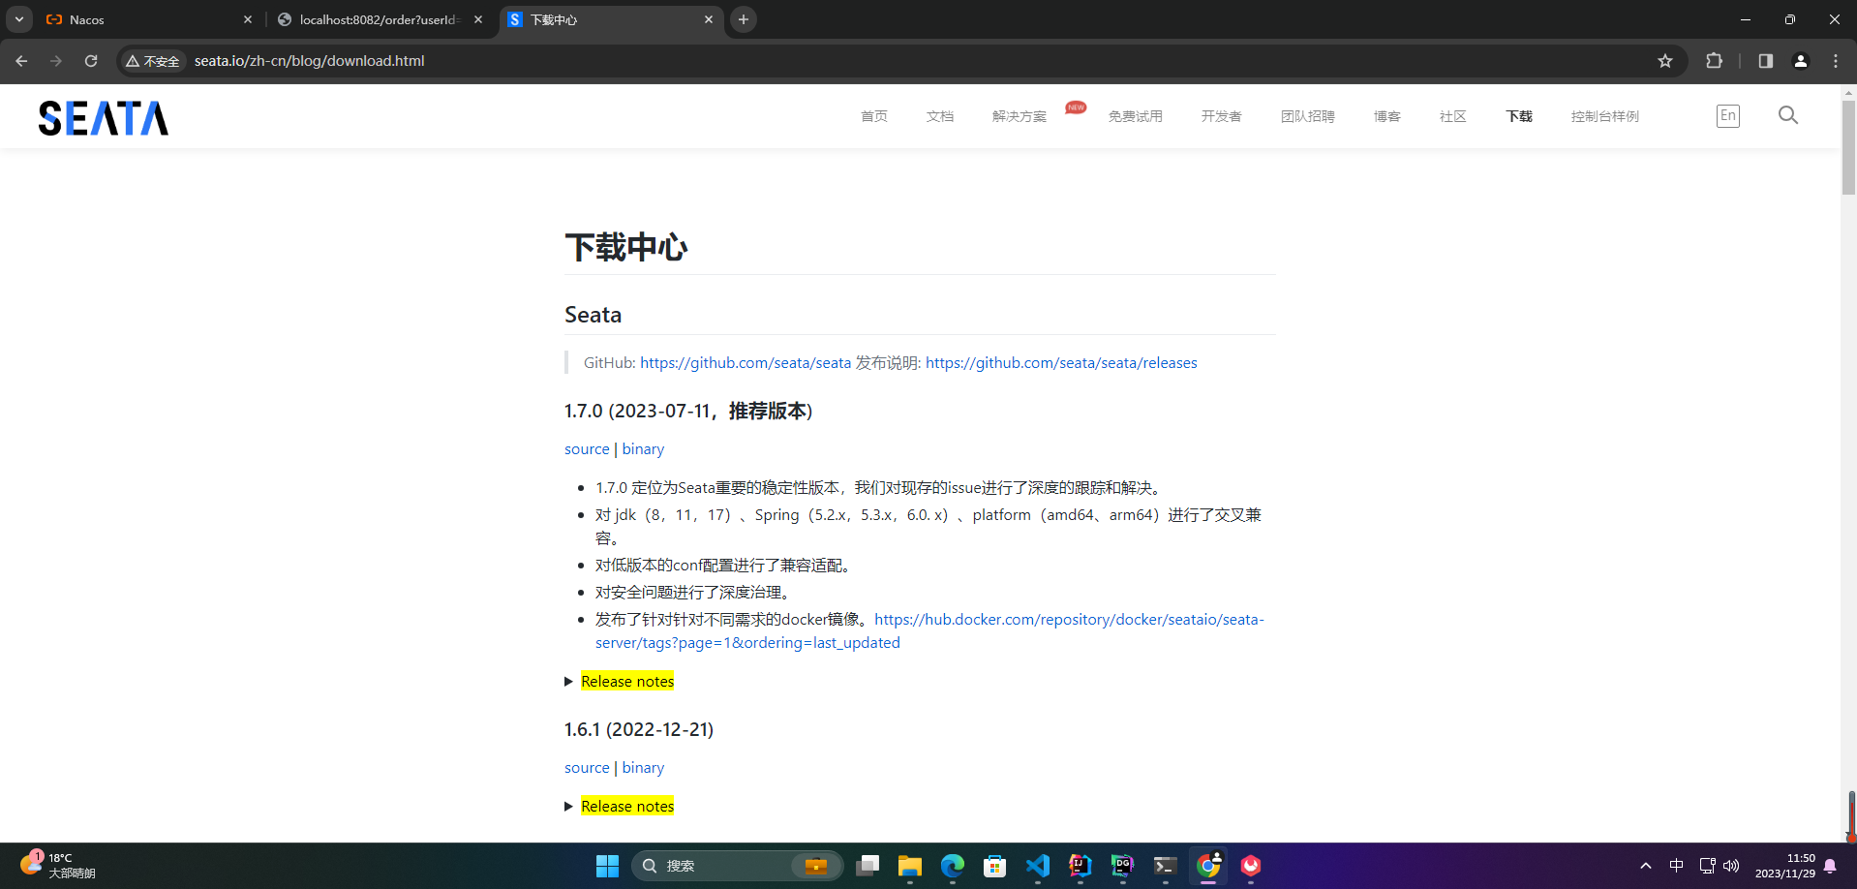This screenshot has height=889, width=1857.
Task: Open the red hexagon app in taskbar
Action: pos(1251,866)
